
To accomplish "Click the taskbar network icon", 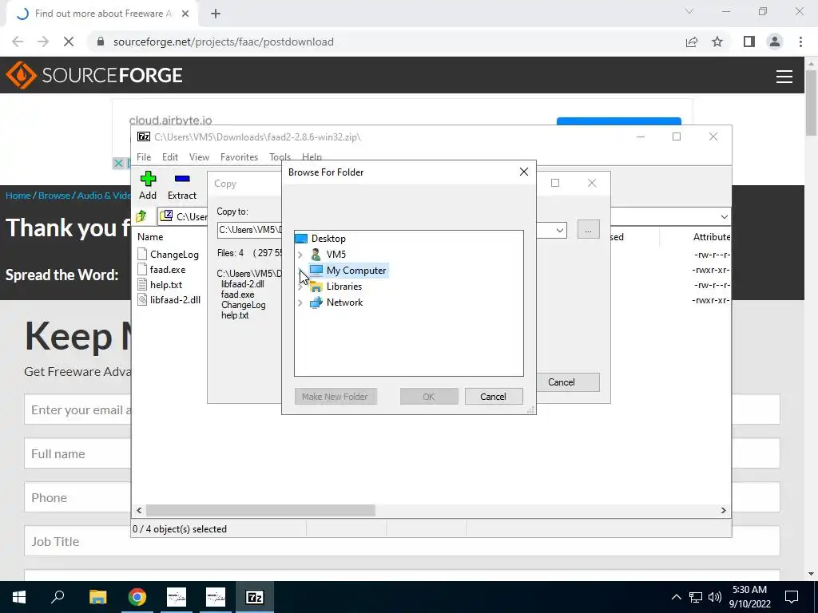I will pos(696,597).
